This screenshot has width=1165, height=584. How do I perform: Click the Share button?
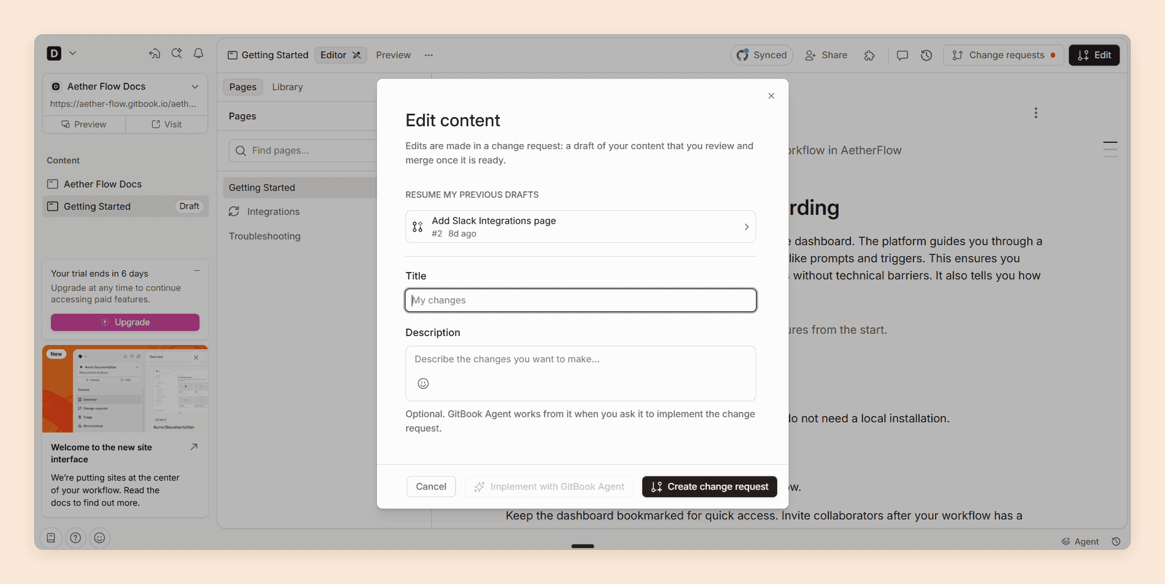pos(826,55)
